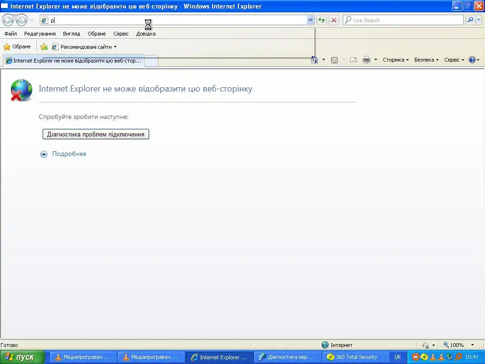
Task: Open the Обране favorites star button
Action: click(17, 47)
